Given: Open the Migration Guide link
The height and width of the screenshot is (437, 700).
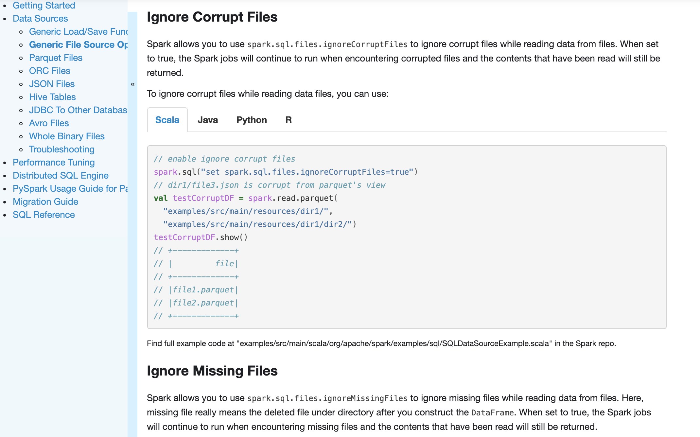Looking at the screenshot, I should point(45,202).
